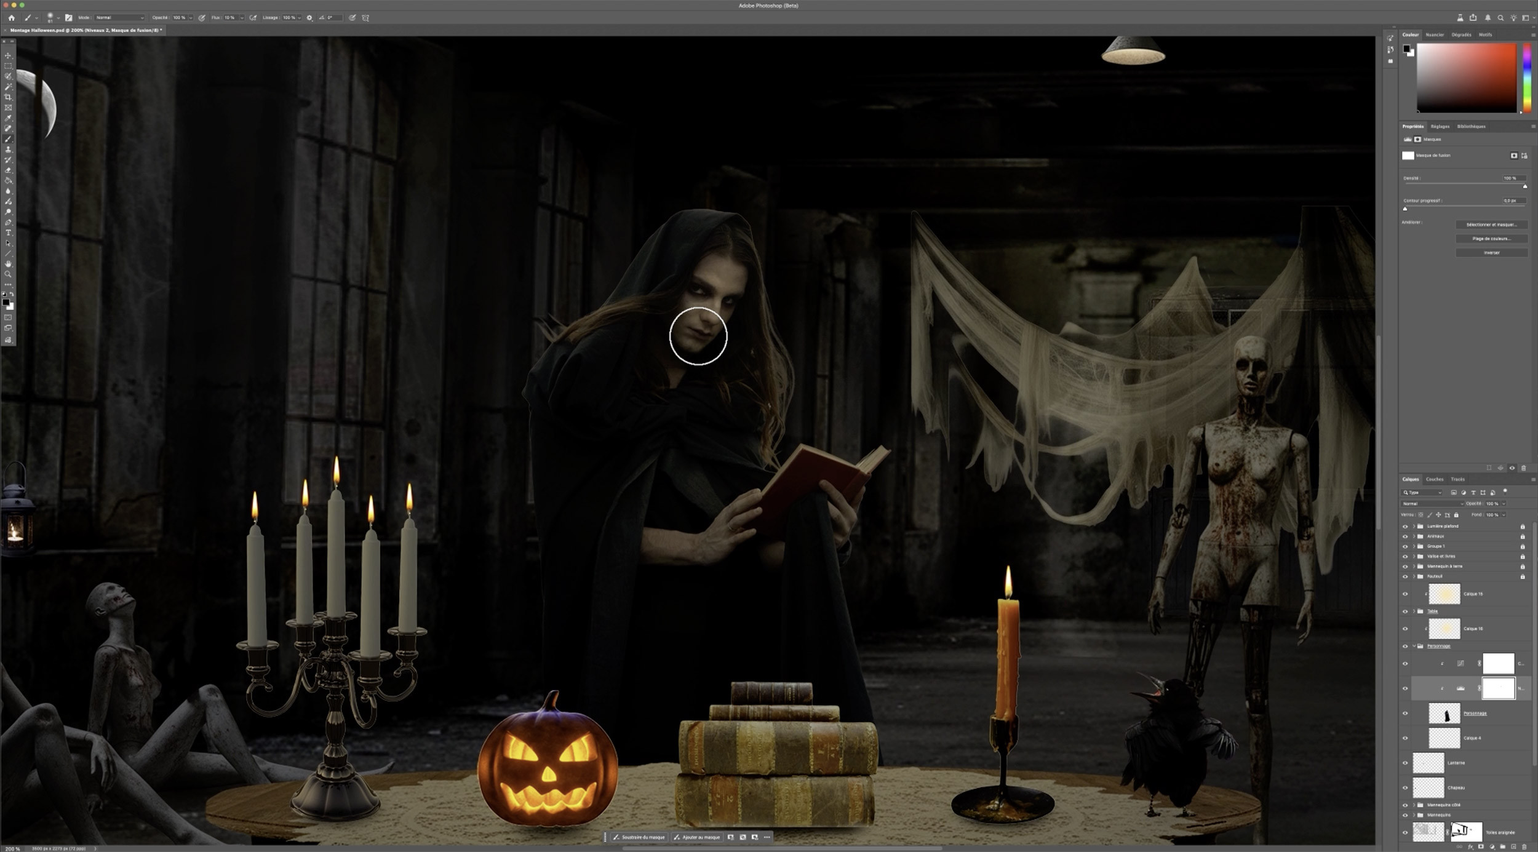Select the Eraser tool

[8, 170]
